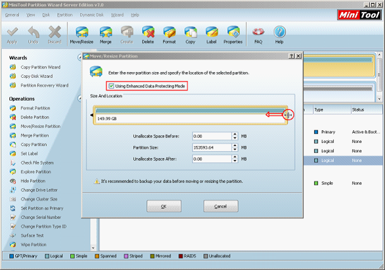This screenshot has width=385, height=270.
Task: Open the Wizard menu
Action: coord(117,15)
